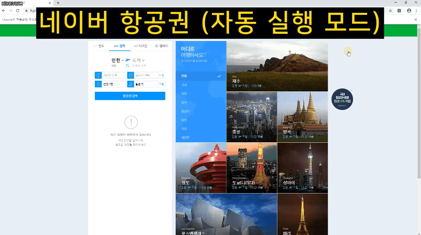Go back with the browser back arrow
Image resolution: width=421 pixels, height=235 pixels.
pyautogui.click(x=3, y=10)
